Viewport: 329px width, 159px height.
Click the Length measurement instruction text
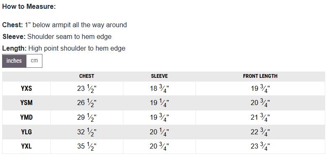64,49
